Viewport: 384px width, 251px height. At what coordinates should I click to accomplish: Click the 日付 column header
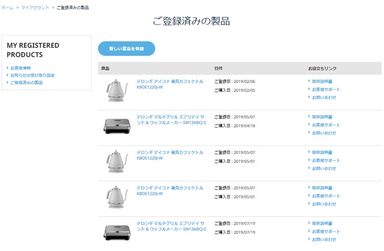coord(219,68)
